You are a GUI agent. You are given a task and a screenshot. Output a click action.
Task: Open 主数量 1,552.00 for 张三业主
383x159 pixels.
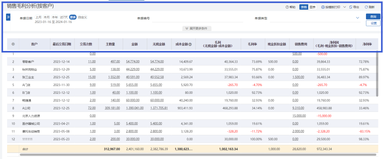point(114,77)
